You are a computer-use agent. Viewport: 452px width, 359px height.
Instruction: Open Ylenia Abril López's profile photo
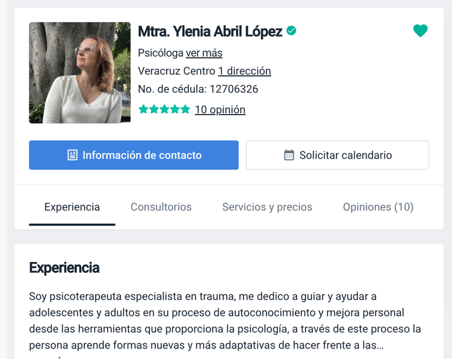pyautogui.click(x=80, y=73)
